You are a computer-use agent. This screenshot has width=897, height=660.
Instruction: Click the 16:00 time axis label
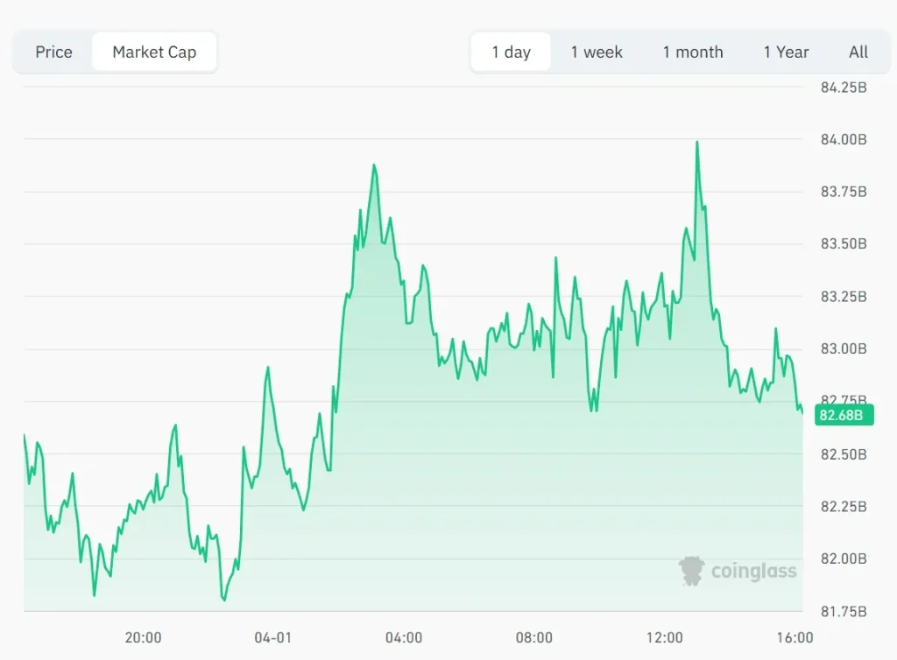pos(795,637)
